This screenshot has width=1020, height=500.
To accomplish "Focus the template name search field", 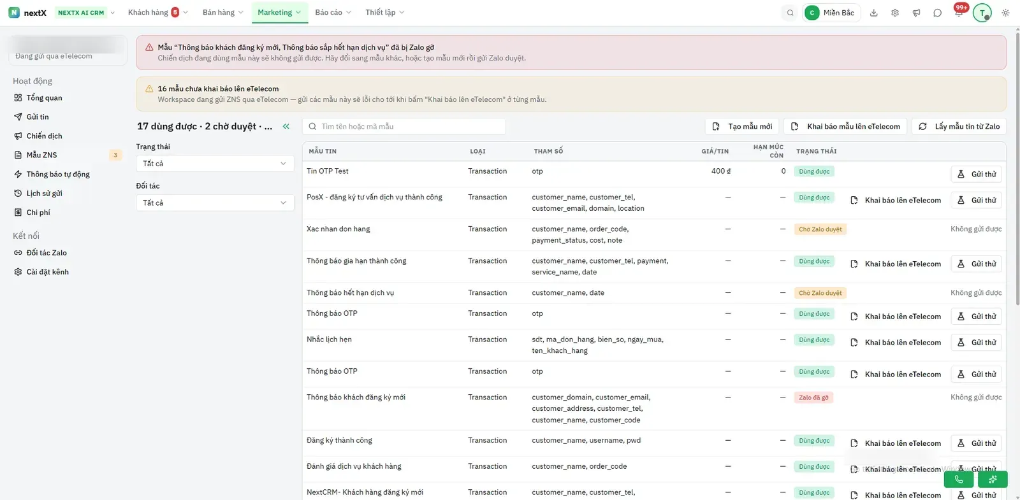I will point(404,127).
